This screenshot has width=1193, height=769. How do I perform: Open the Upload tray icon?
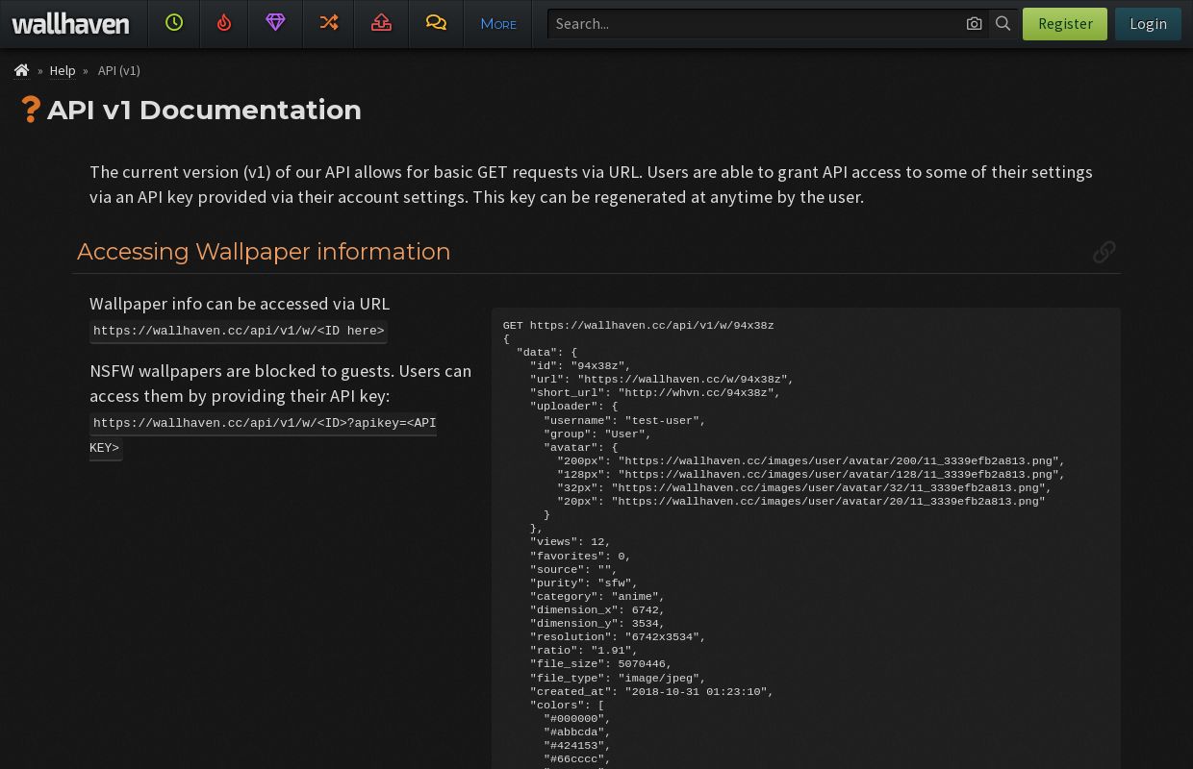[x=381, y=23]
